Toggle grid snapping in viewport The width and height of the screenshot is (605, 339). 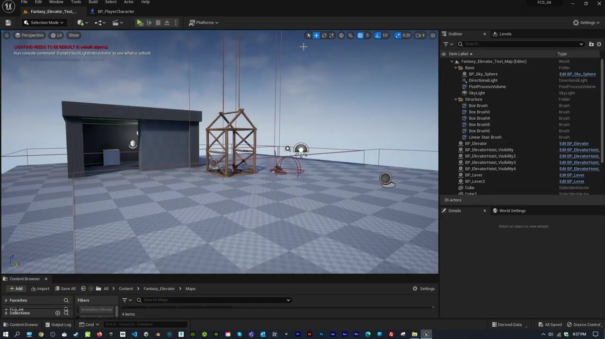(x=360, y=36)
